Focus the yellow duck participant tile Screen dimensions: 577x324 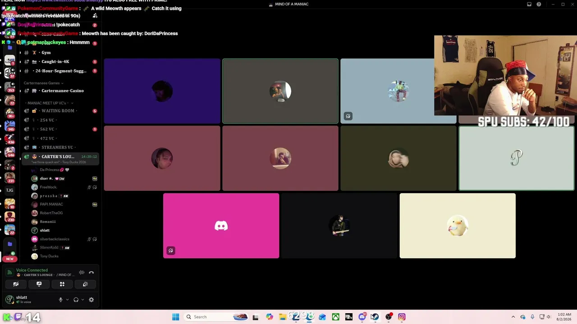(x=458, y=226)
